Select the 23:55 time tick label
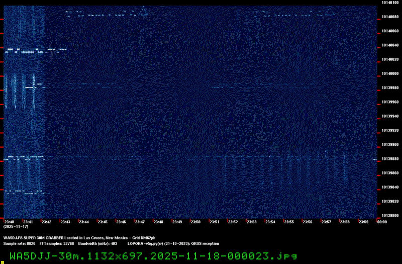402x264 pixels. click(289, 222)
